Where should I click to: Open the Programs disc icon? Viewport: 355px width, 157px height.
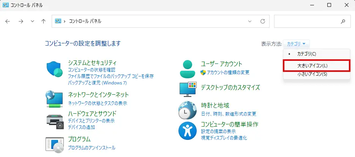[55, 144]
